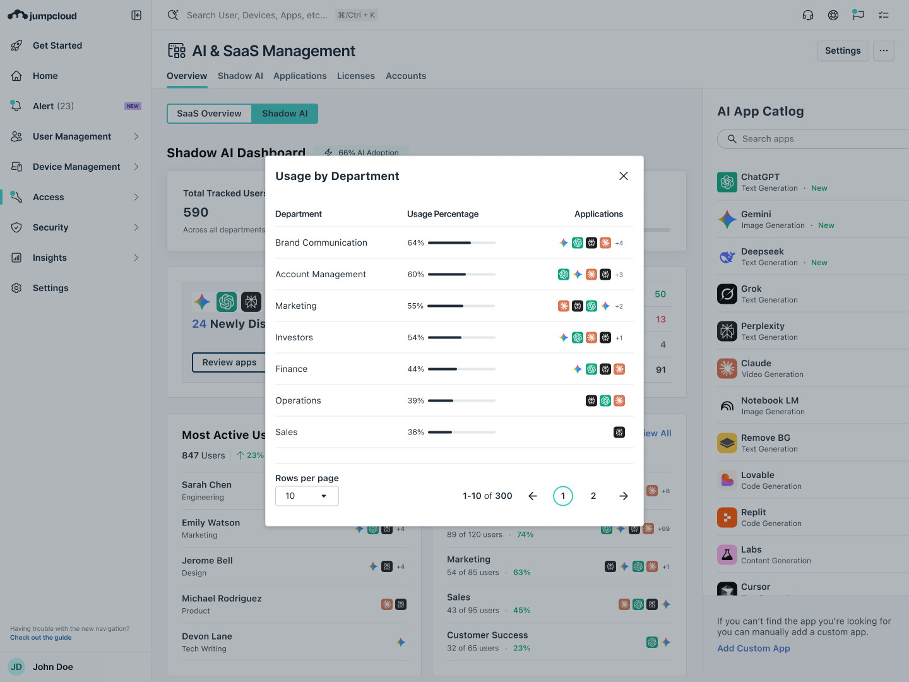Select the Perplexity icon in catalog

(x=727, y=331)
